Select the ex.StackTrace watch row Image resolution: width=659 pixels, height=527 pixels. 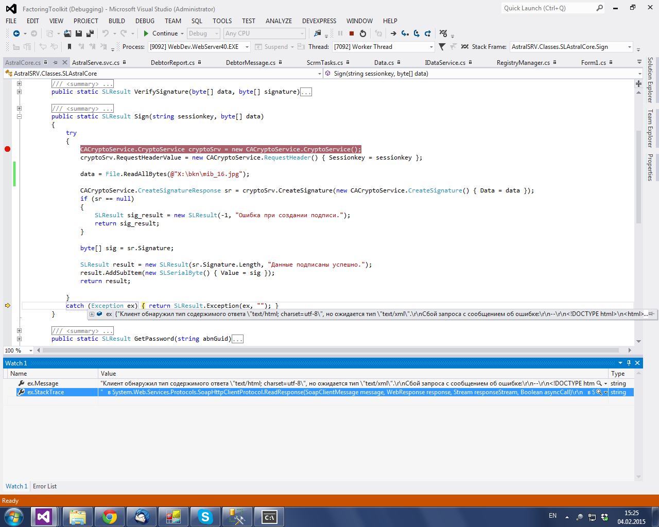point(318,392)
